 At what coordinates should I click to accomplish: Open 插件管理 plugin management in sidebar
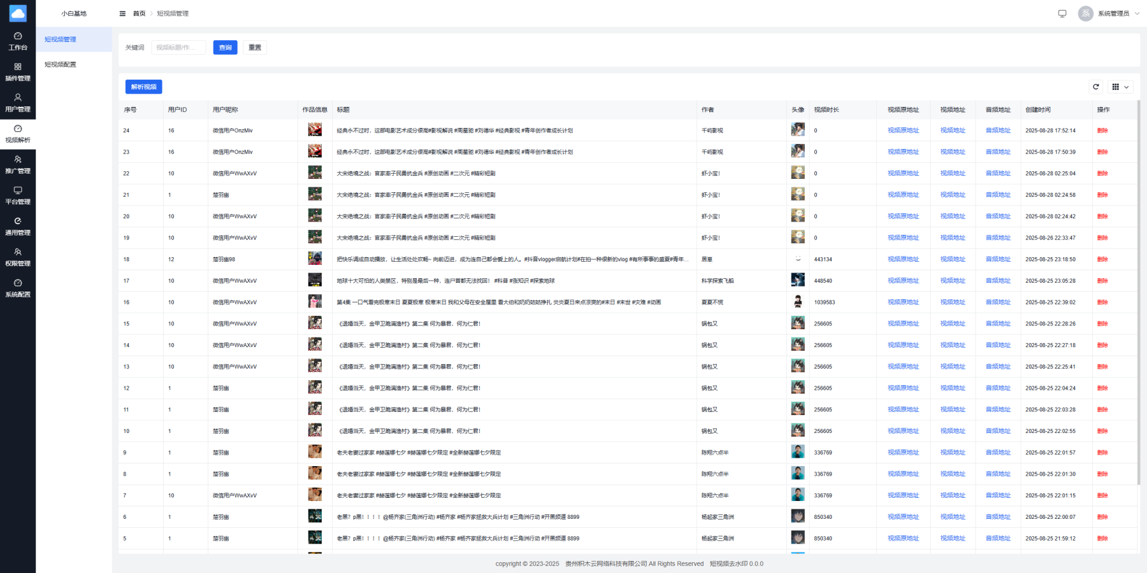tap(18, 72)
